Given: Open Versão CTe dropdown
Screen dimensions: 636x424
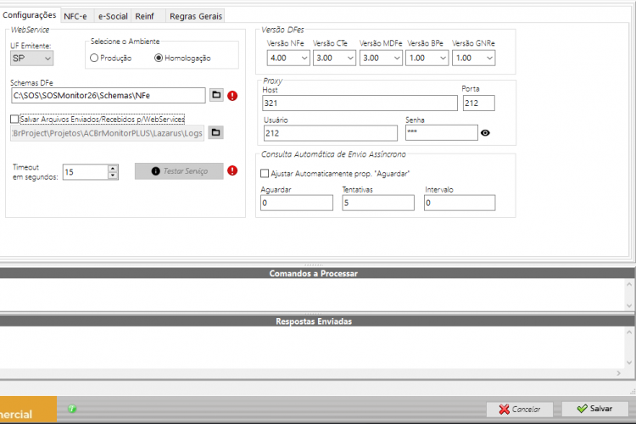Looking at the screenshot, I should click(x=335, y=58).
